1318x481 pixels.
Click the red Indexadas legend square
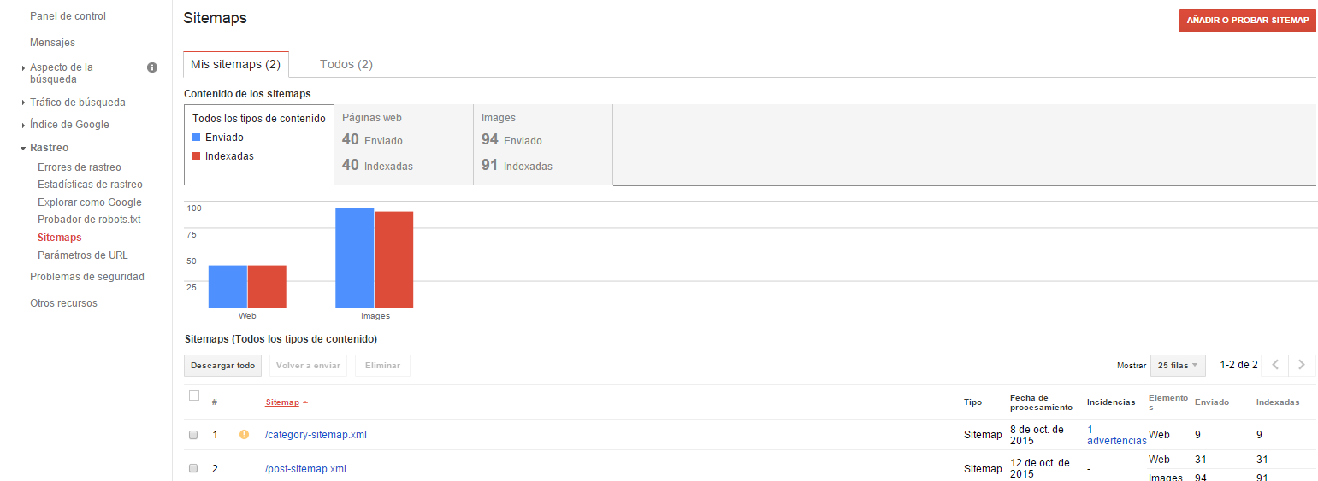pos(197,155)
